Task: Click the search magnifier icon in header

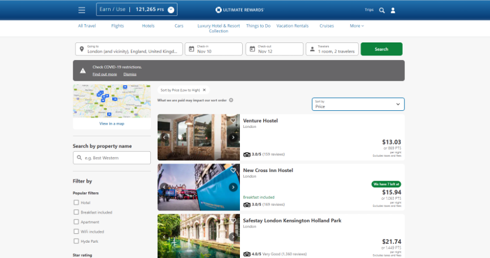Action: pos(382,10)
